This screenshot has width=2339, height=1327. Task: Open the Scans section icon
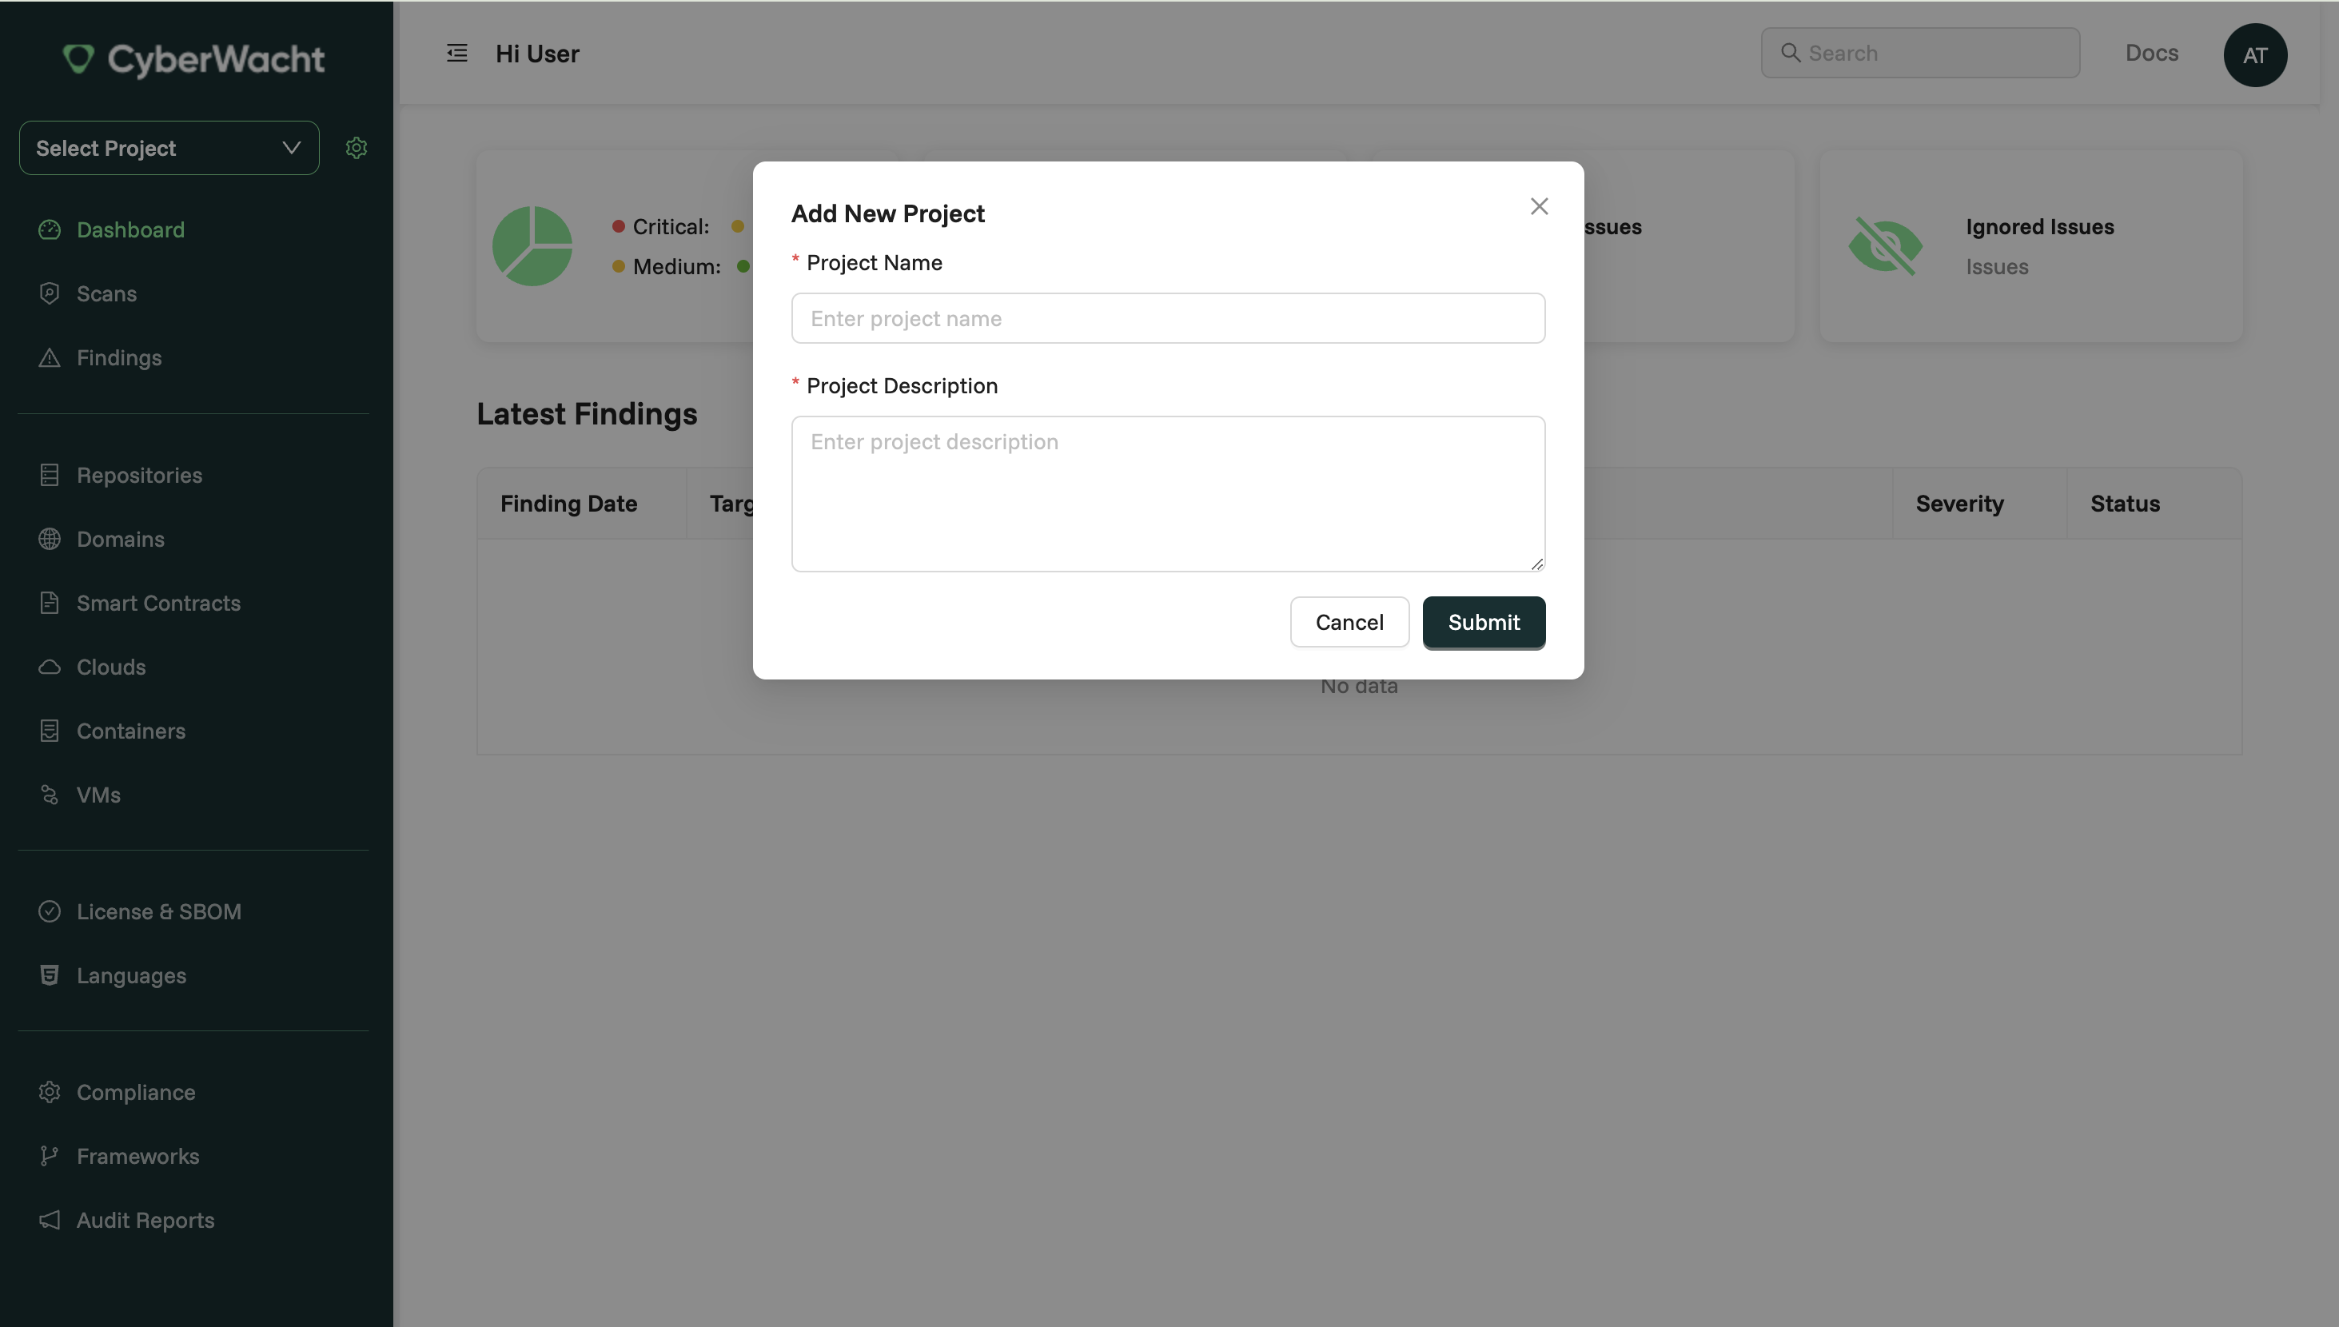[x=50, y=293]
